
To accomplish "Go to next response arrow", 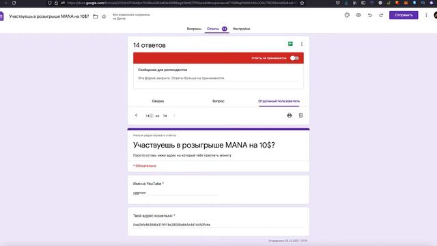I will point(175,115).
